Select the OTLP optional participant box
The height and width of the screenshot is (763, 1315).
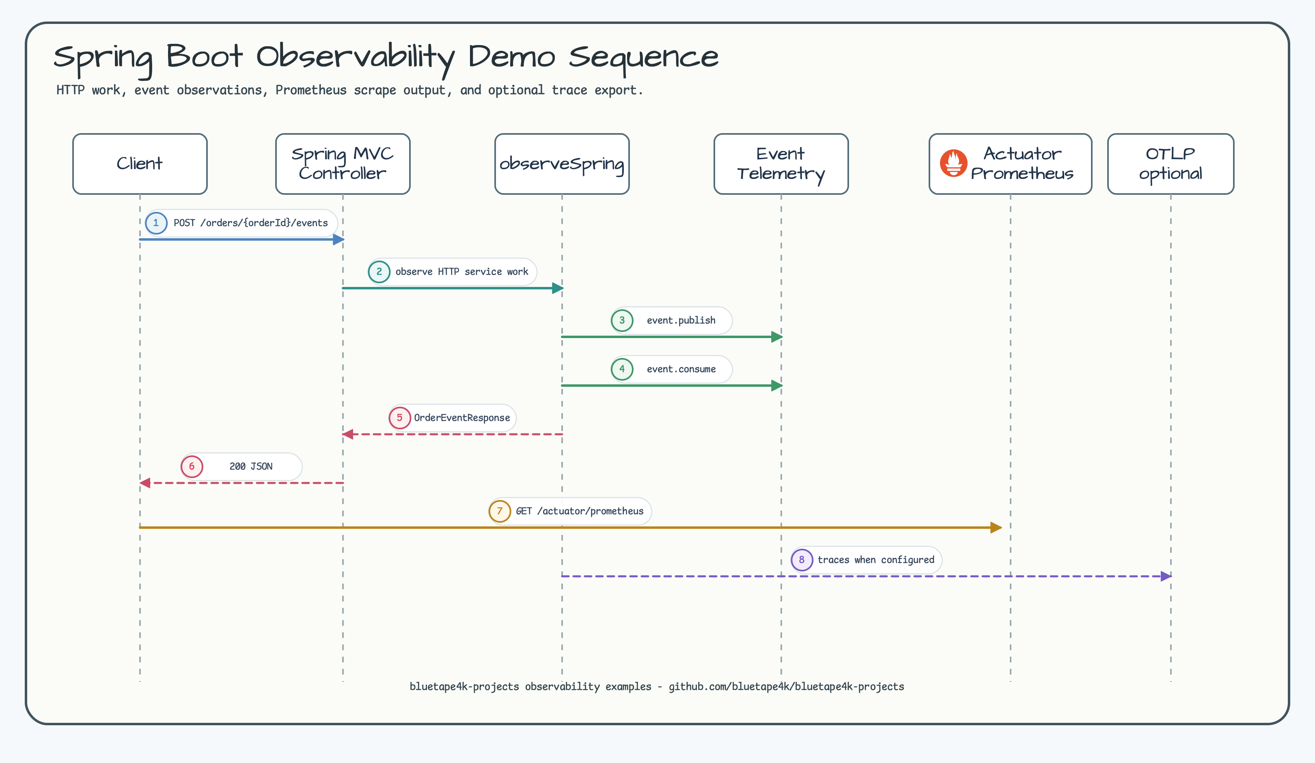coord(1171,164)
